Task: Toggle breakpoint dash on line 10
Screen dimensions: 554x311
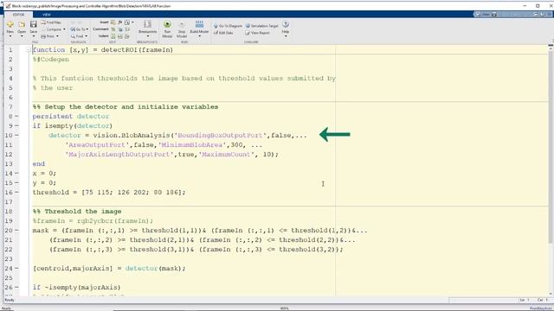Action: click(x=16, y=136)
